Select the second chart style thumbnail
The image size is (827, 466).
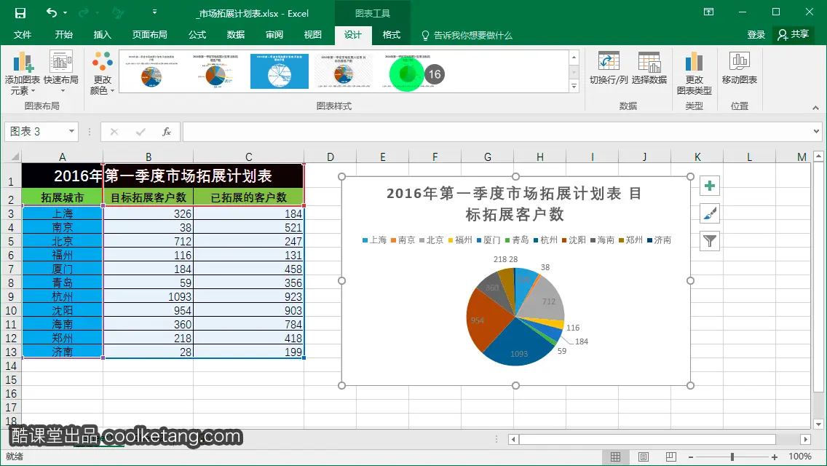click(215, 71)
